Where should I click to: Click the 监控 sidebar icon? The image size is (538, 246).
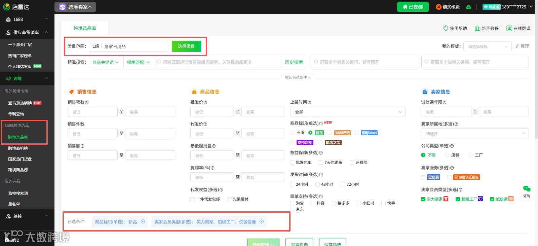click(x=8, y=216)
